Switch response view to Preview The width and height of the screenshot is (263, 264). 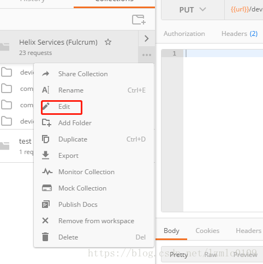pyautogui.click(x=246, y=255)
